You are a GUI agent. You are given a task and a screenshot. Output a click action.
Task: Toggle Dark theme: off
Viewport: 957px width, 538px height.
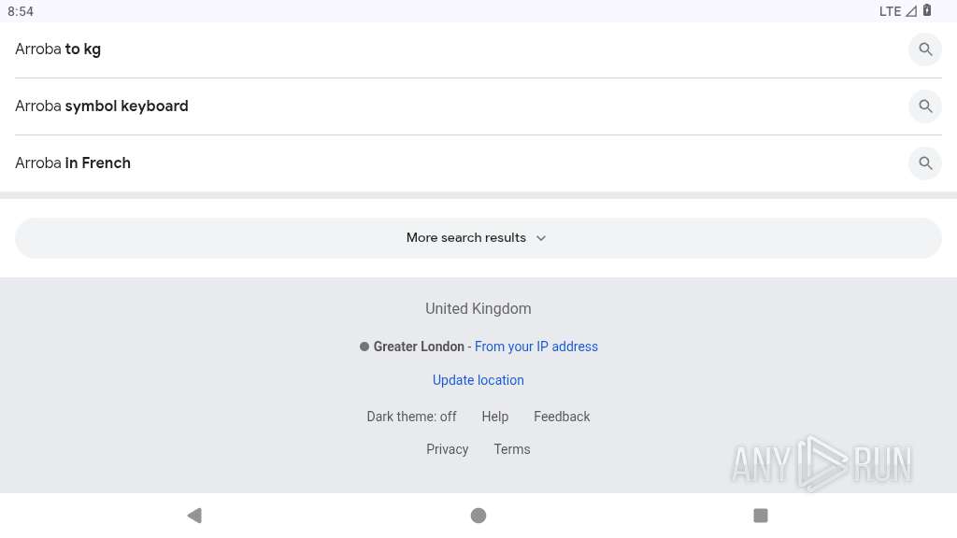coord(411,417)
